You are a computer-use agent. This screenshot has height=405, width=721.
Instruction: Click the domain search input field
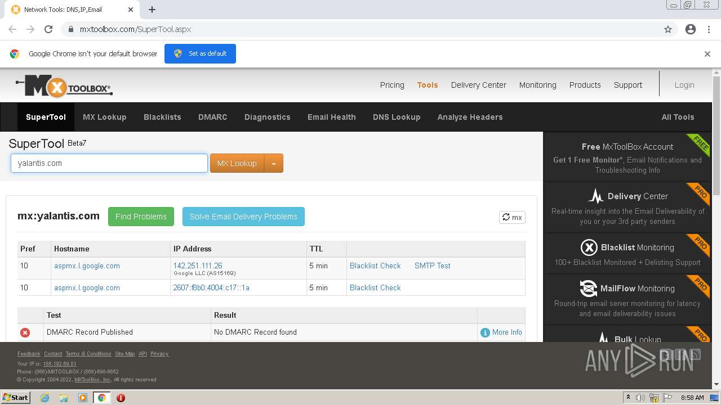tap(109, 163)
